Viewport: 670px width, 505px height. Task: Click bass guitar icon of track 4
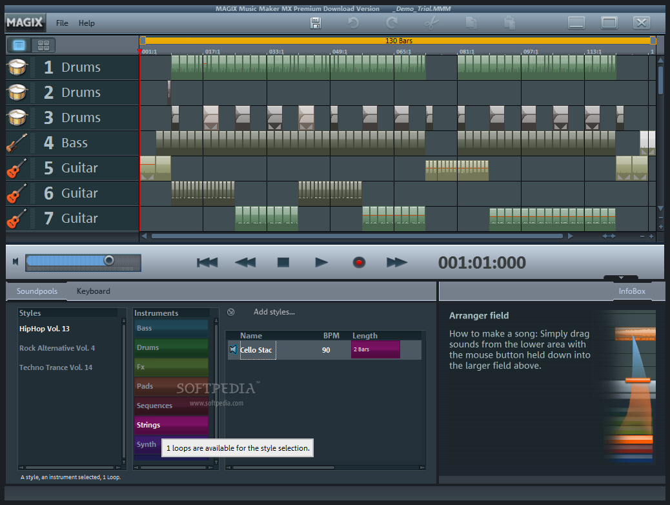(x=17, y=142)
